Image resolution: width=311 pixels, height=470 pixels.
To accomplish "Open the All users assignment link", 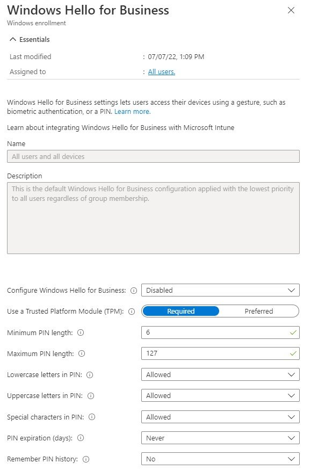I will (x=162, y=71).
